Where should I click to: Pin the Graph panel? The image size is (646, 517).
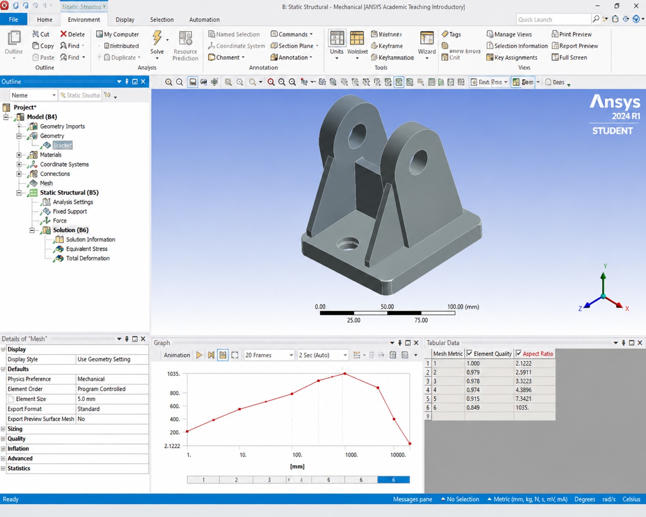(x=399, y=343)
